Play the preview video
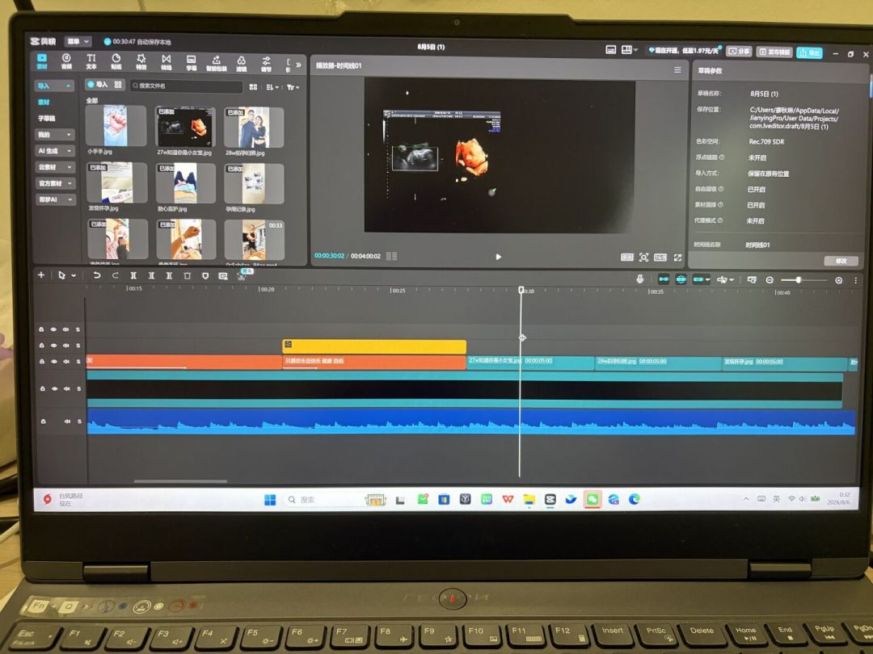This screenshot has width=873, height=654. (x=498, y=257)
